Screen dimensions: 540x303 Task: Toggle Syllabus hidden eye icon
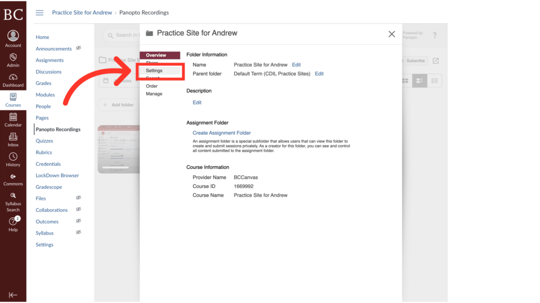(x=79, y=232)
